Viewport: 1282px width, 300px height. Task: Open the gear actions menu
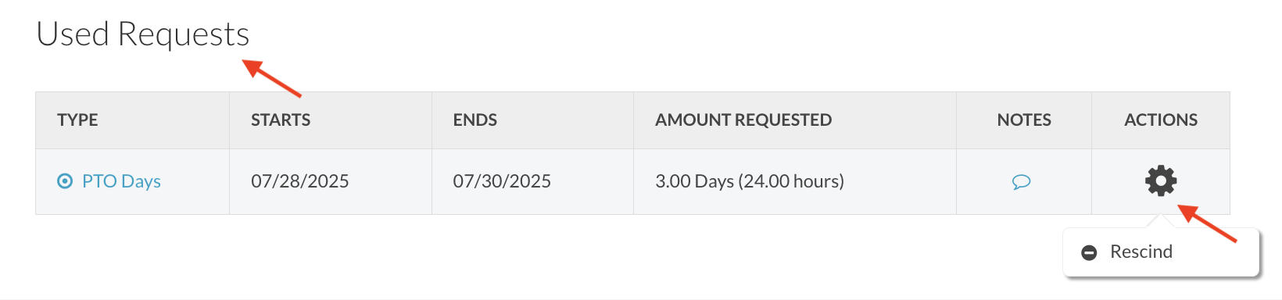1161,181
